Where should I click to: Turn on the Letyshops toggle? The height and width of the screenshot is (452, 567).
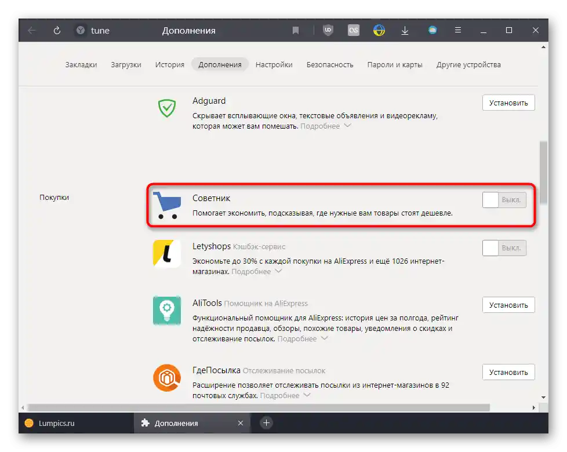504,248
